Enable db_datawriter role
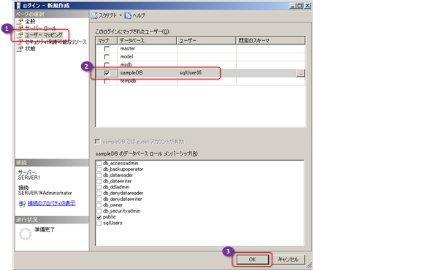Viewport: 431px width, 271px height. pyautogui.click(x=99, y=181)
